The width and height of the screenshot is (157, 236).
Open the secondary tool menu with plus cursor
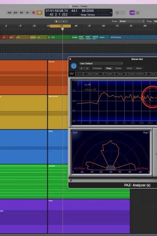click(65, 21)
